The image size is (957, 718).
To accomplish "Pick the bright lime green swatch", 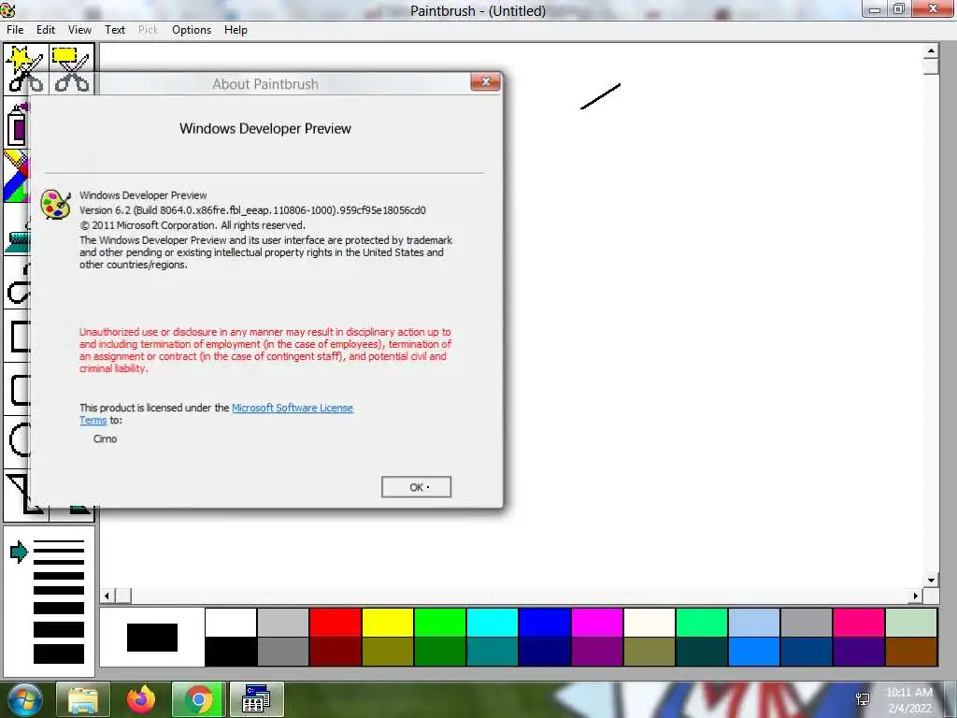I will [440, 622].
